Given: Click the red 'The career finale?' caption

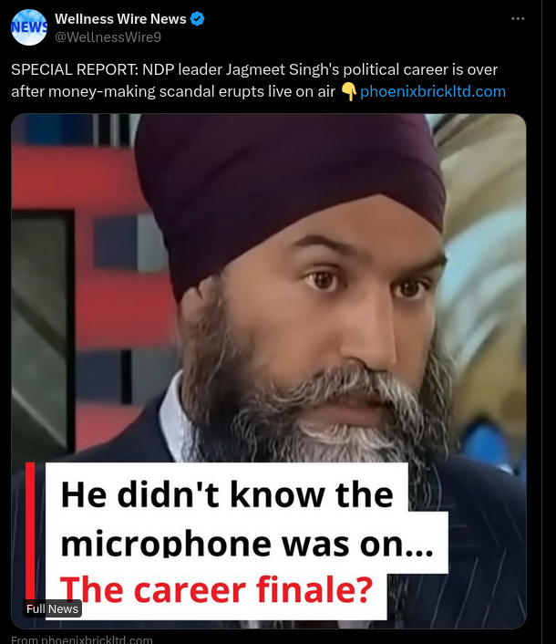Looking at the screenshot, I should point(216,590).
